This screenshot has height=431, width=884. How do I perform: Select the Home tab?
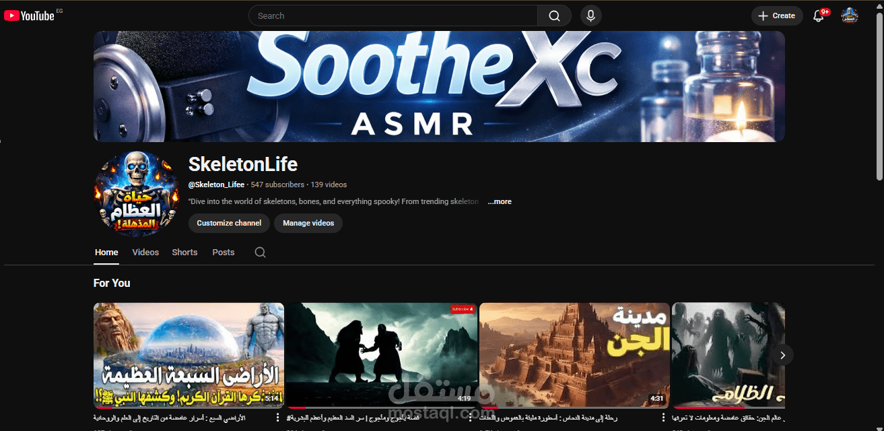pyautogui.click(x=106, y=253)
